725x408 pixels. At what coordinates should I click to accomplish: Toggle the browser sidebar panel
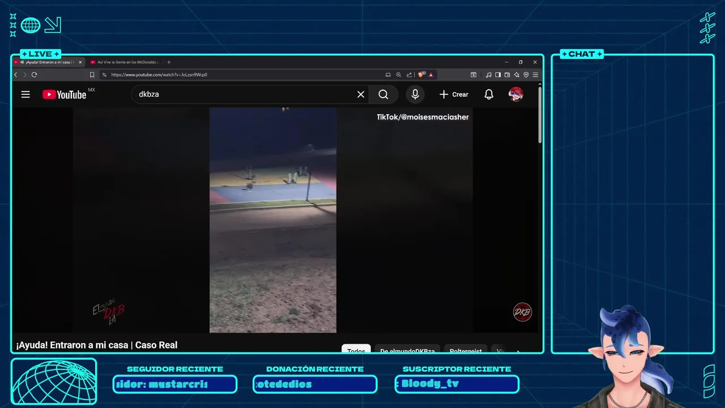498,75
